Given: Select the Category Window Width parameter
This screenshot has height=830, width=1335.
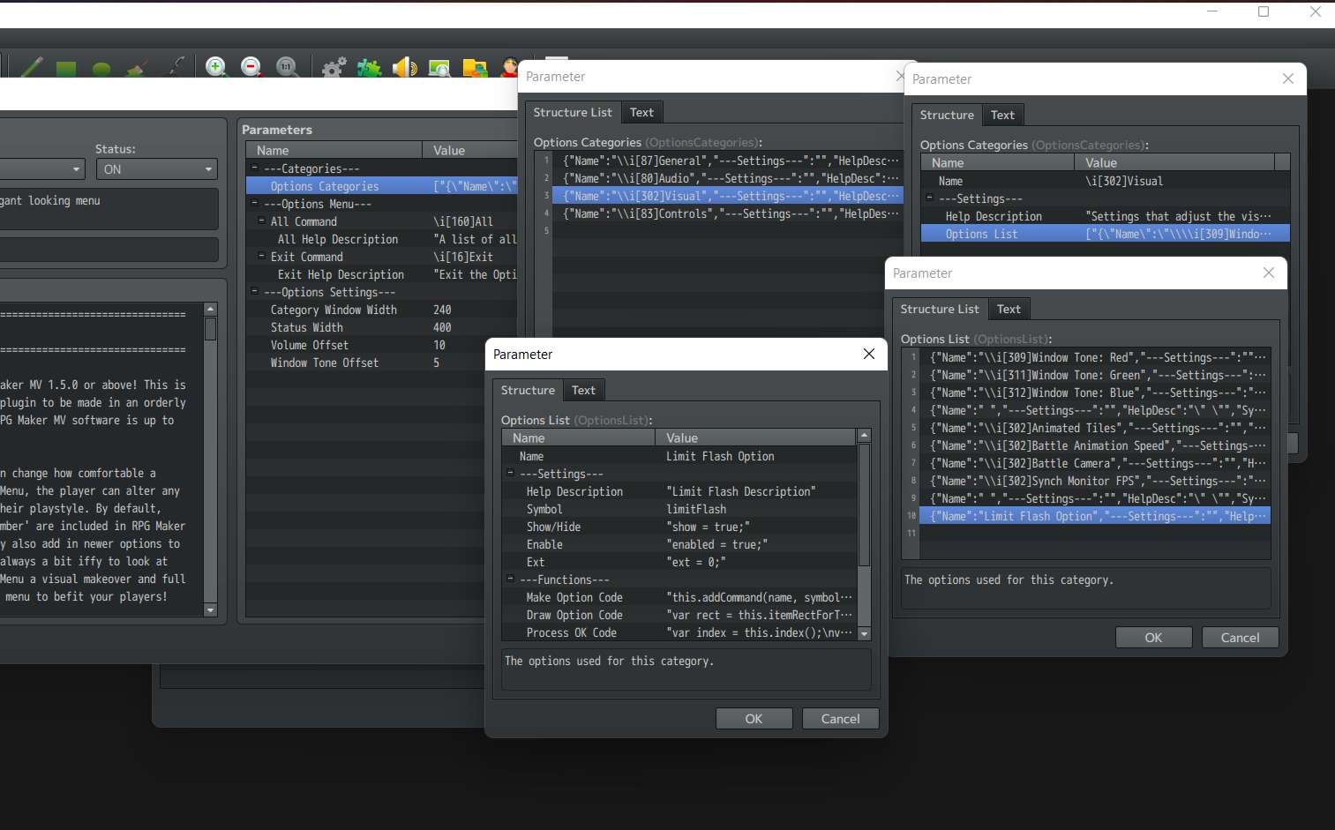Looking at the screenshot, I should click(382, 310).
